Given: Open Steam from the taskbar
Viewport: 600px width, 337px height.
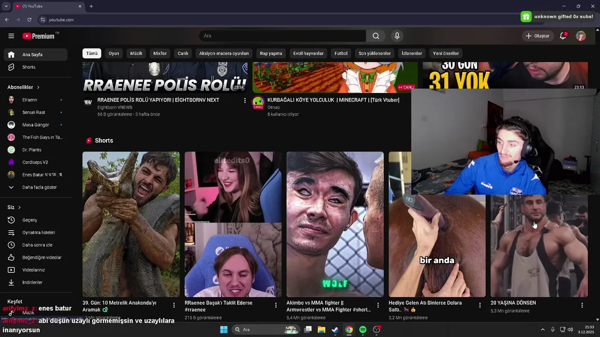Looking at the screenshot, I should tap(335, 330).
